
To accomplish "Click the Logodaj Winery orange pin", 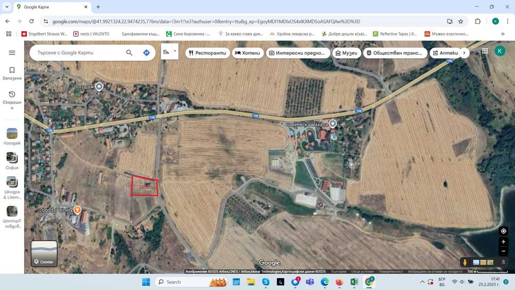I will [77, 210].
